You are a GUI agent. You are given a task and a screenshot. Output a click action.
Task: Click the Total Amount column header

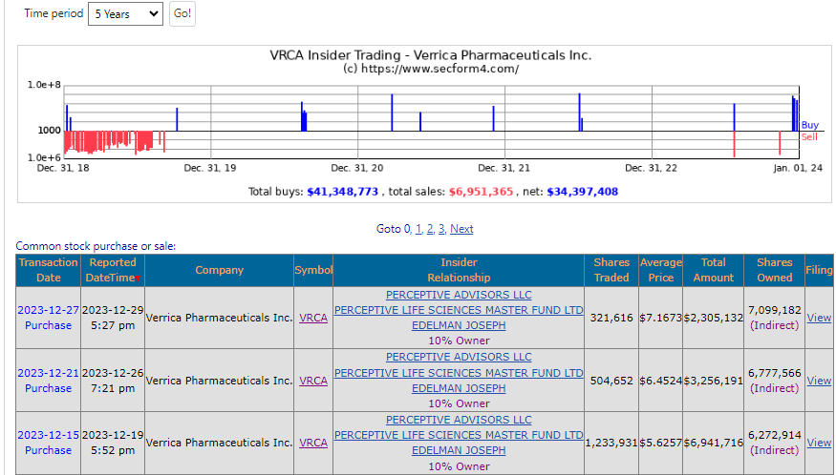click(714, 270)
